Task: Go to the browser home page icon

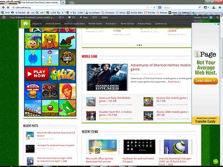Action: [220, 7]
